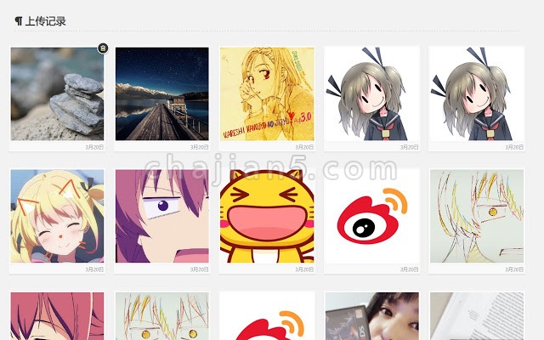This screenshot has height=340, width=544.
Task: Open the blonde cat-ear girl thumbnail
Action: pos(57,216)
